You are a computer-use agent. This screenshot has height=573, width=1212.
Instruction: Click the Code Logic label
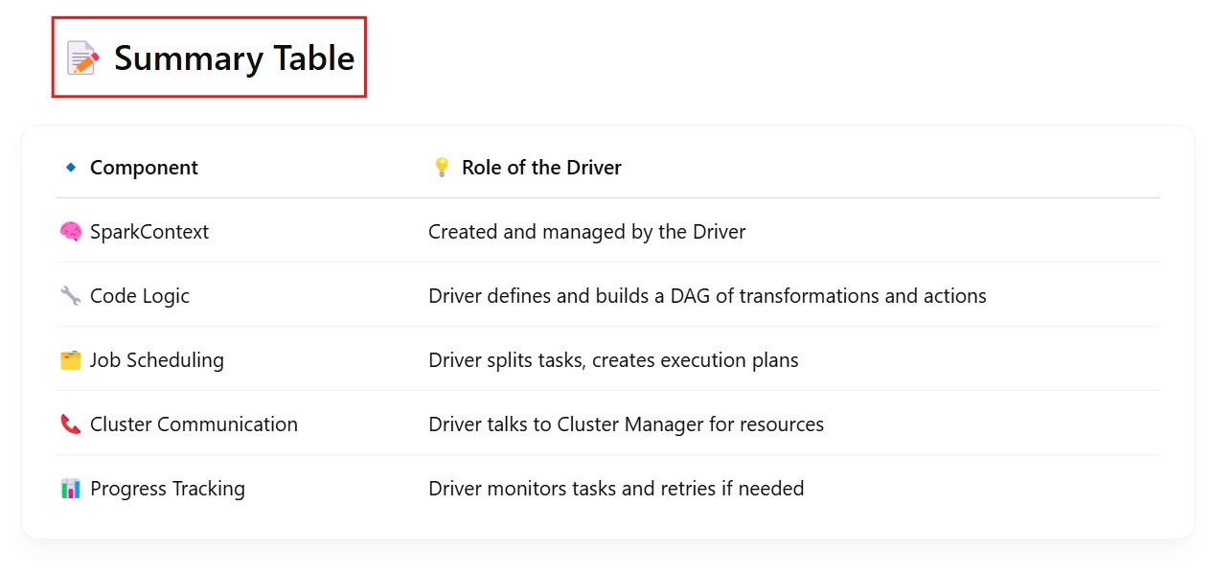[x=140, y=296]
